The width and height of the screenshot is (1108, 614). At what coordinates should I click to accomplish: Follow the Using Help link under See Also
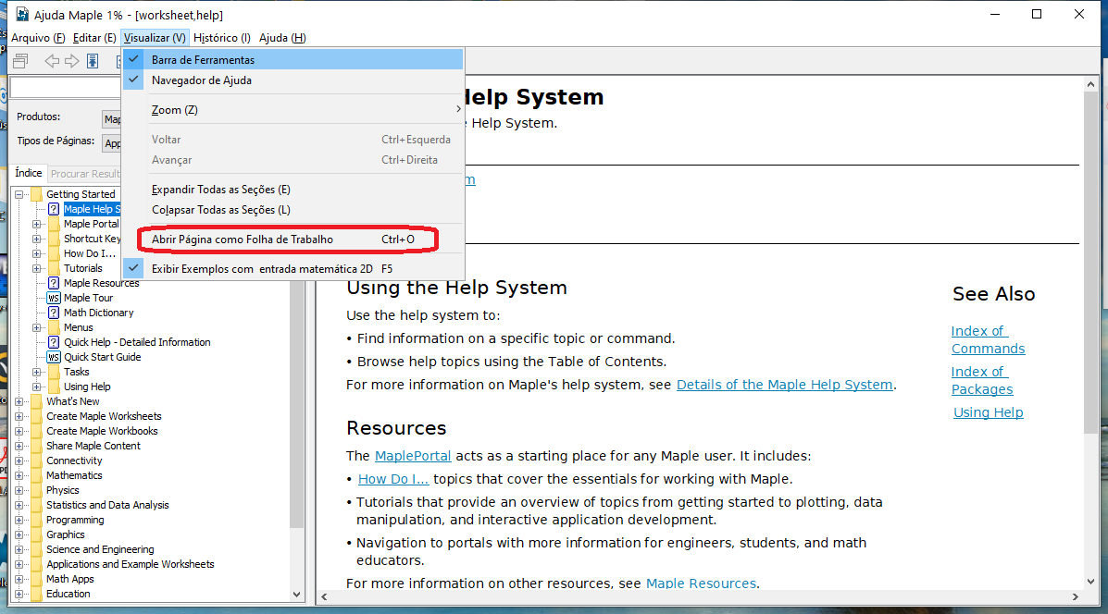pyautogui.click(x=988, y=412)
